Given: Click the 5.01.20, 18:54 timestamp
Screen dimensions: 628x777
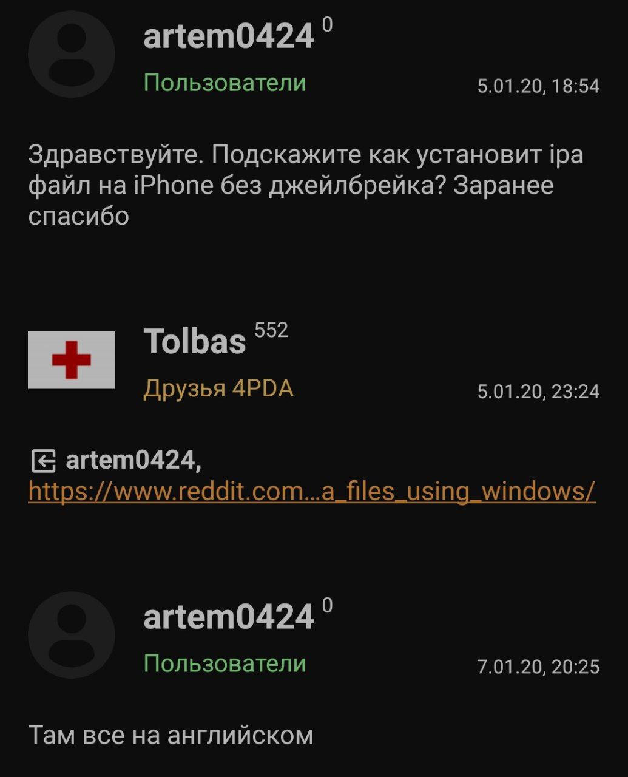Looking at the screenshot, I should (x=538, y=86).
